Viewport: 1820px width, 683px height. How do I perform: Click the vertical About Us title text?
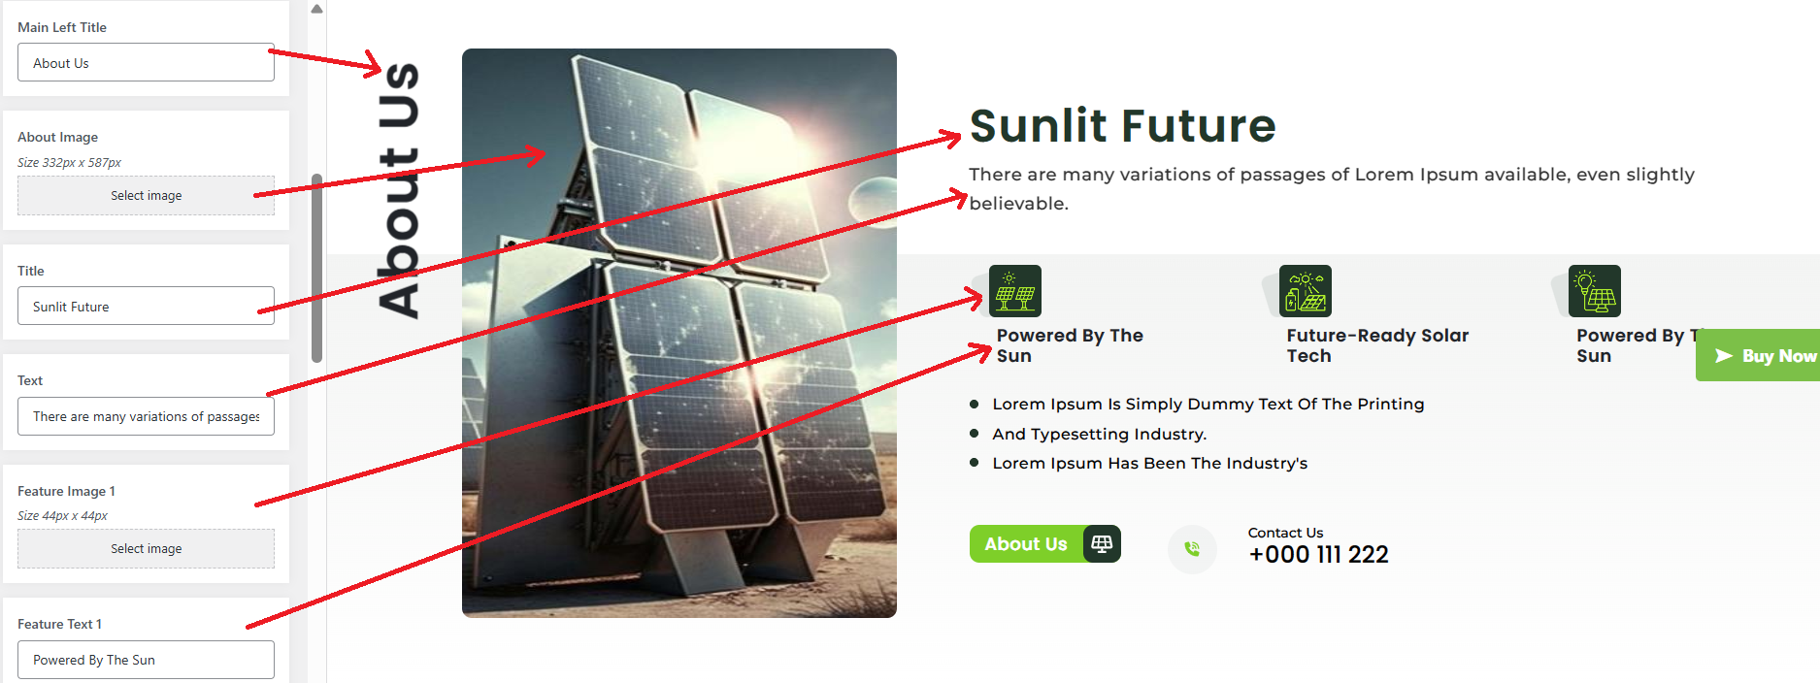pos(398,191)
